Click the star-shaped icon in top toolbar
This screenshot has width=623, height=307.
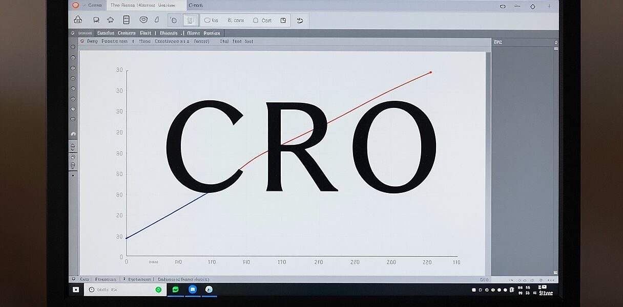click(110, 20)
